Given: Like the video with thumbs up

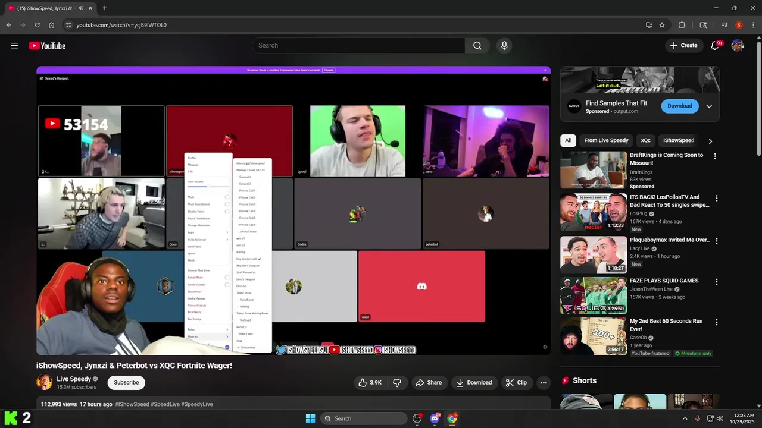Looking at the screenshot, I should pyautogui.click(x=370, y=383).
